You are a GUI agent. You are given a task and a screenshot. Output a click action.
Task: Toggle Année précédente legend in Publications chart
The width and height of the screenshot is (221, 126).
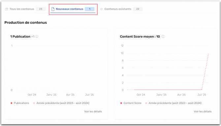61,103
